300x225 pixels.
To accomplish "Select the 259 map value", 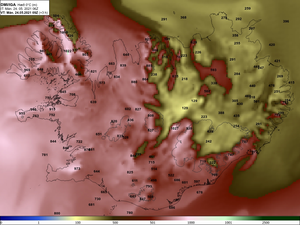I will tap(247, 8).
